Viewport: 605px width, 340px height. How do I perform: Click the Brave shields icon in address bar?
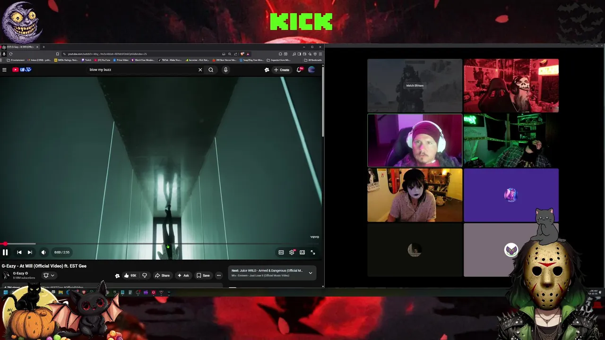pos(242,54)
